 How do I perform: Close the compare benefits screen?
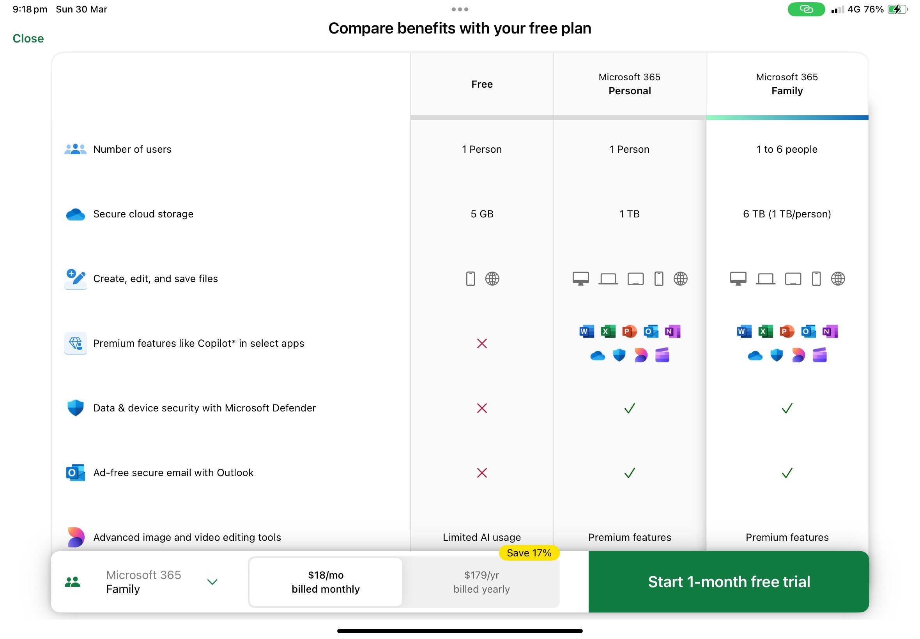pyautogui.click(x=28, y=39)
